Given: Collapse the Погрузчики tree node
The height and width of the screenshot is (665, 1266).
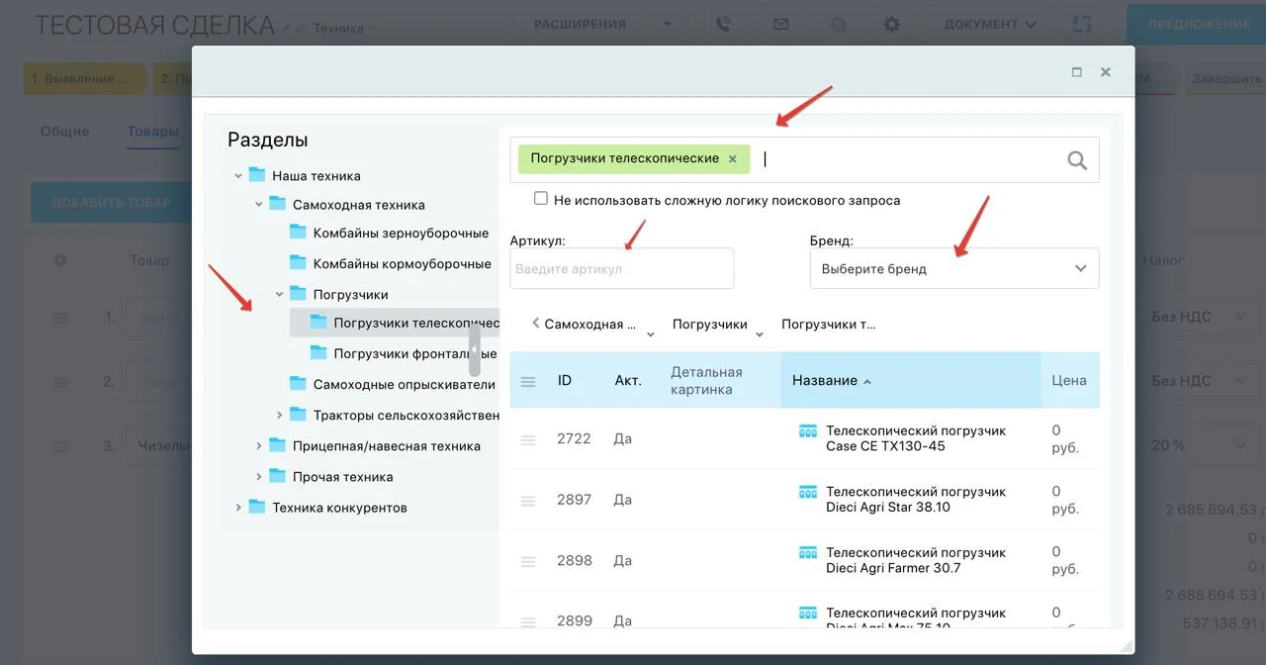Looking at the screenshot, I should tap(280, 295).
